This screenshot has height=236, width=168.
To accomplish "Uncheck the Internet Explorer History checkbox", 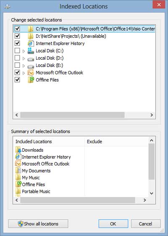I will click(x=17, y=43).
